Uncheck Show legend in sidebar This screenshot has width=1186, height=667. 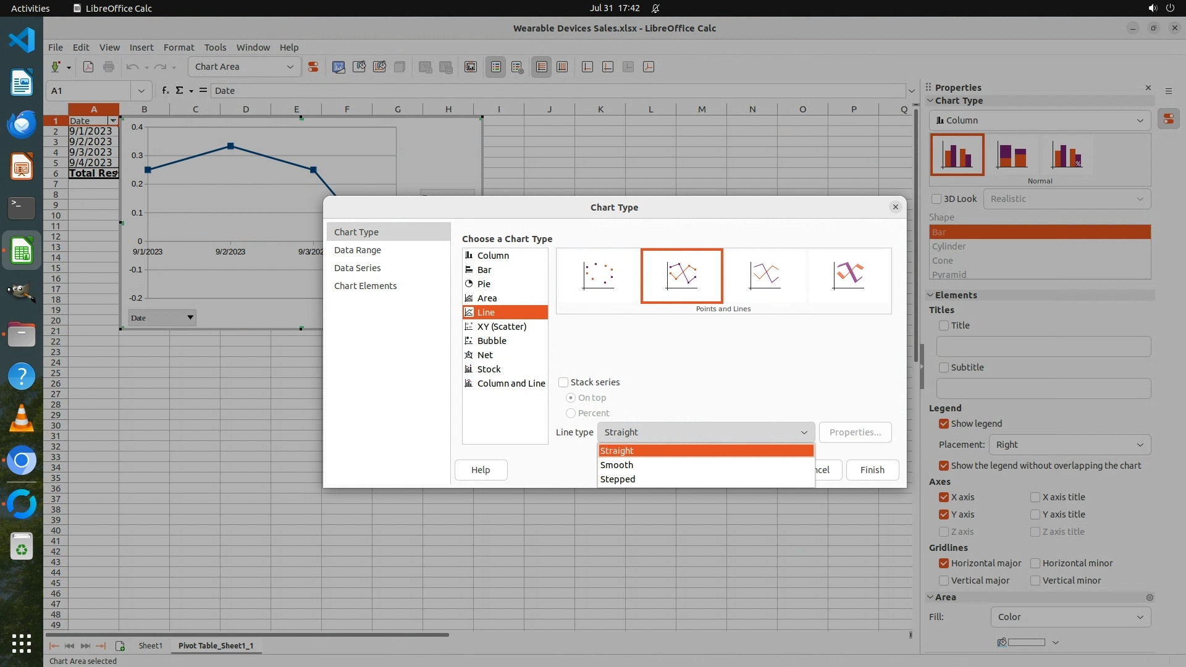coord(944,424)
